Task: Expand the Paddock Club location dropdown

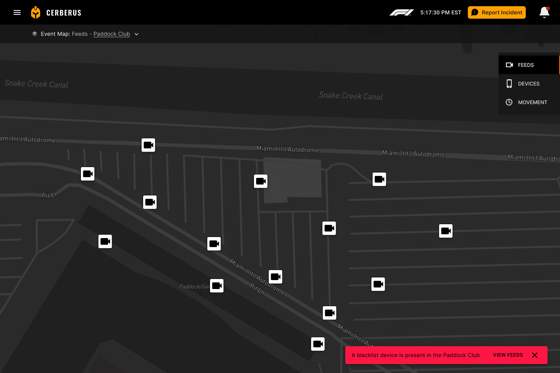Action: click(x=136, y=34)
